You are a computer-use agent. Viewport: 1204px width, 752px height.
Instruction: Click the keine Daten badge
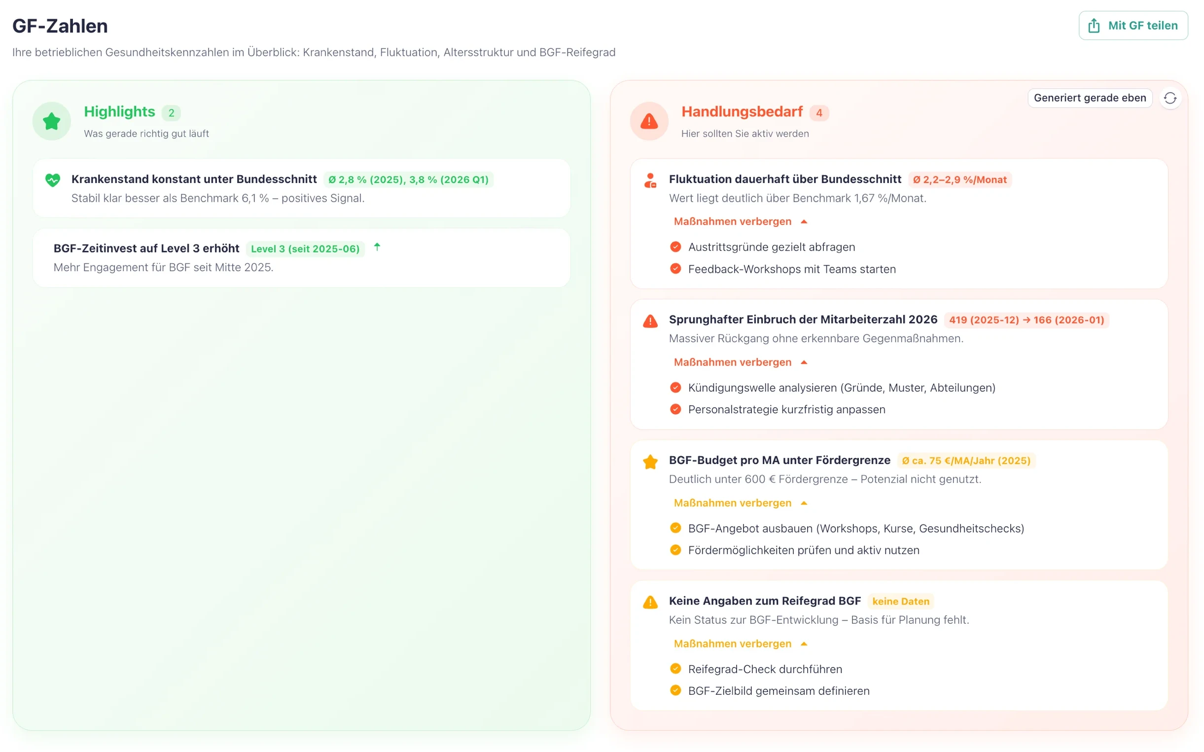point(900,601)
